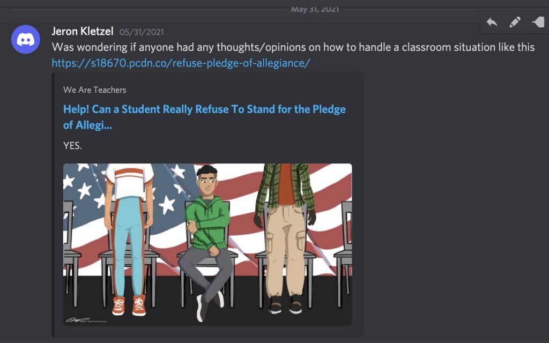The image size is (549, 343).
Task: Open the Discord logo avatar profile
Action: [26, 39]
